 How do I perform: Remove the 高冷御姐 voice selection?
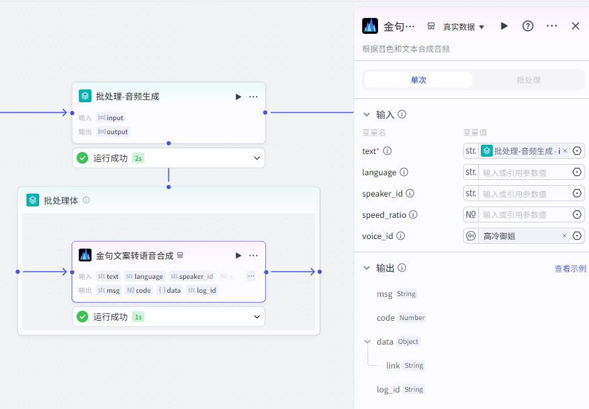pos(564,236)
